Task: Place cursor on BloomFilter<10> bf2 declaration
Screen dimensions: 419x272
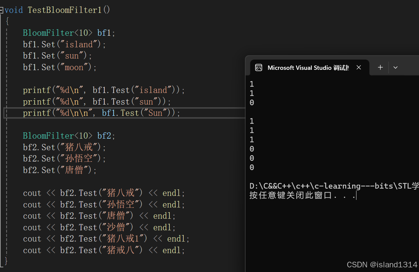Action: coord(69,136)
